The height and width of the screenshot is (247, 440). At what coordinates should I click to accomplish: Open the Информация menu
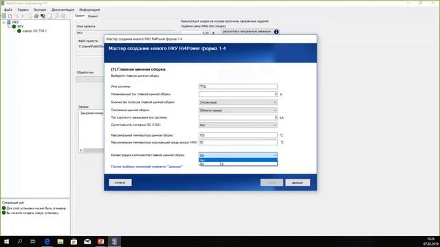89,10
